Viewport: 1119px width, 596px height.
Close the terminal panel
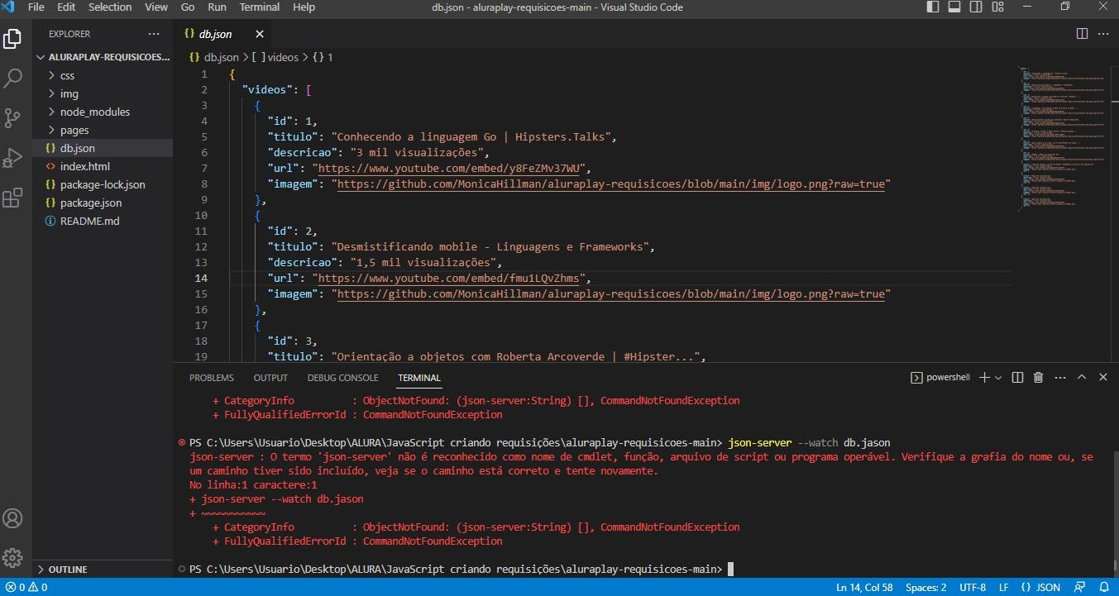click(1103, 377)
